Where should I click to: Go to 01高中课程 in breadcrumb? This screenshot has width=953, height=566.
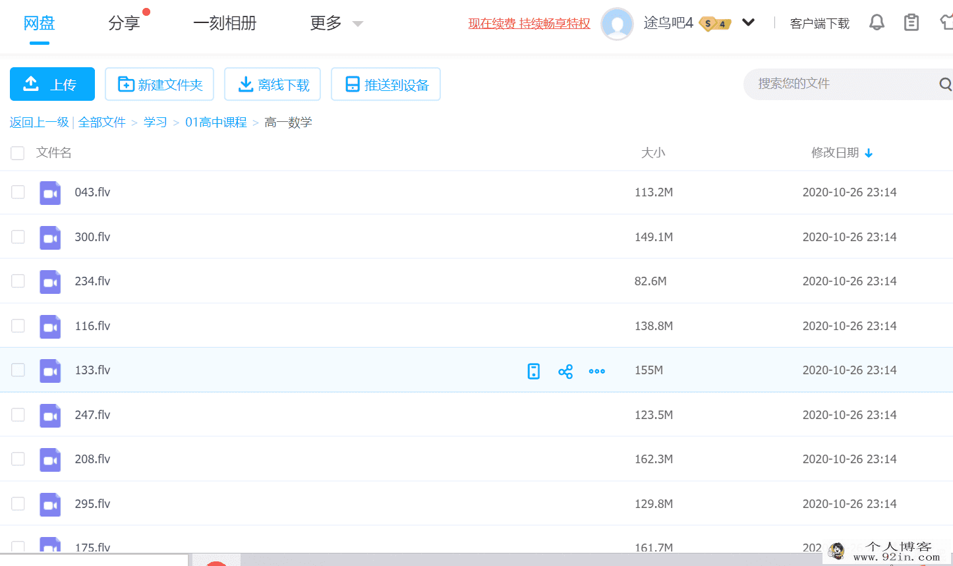tap(216, 122)
